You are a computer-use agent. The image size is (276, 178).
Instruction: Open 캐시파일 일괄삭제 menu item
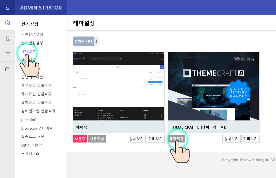coord(36,94)
